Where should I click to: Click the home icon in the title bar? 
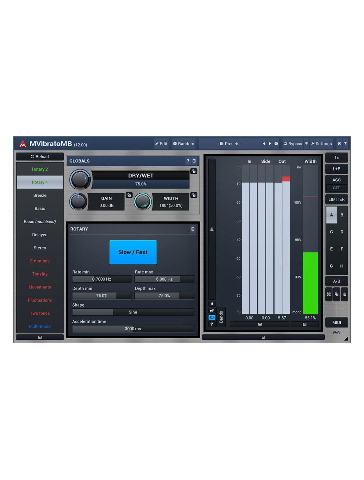pyautogui.click(x=339, y=144)
